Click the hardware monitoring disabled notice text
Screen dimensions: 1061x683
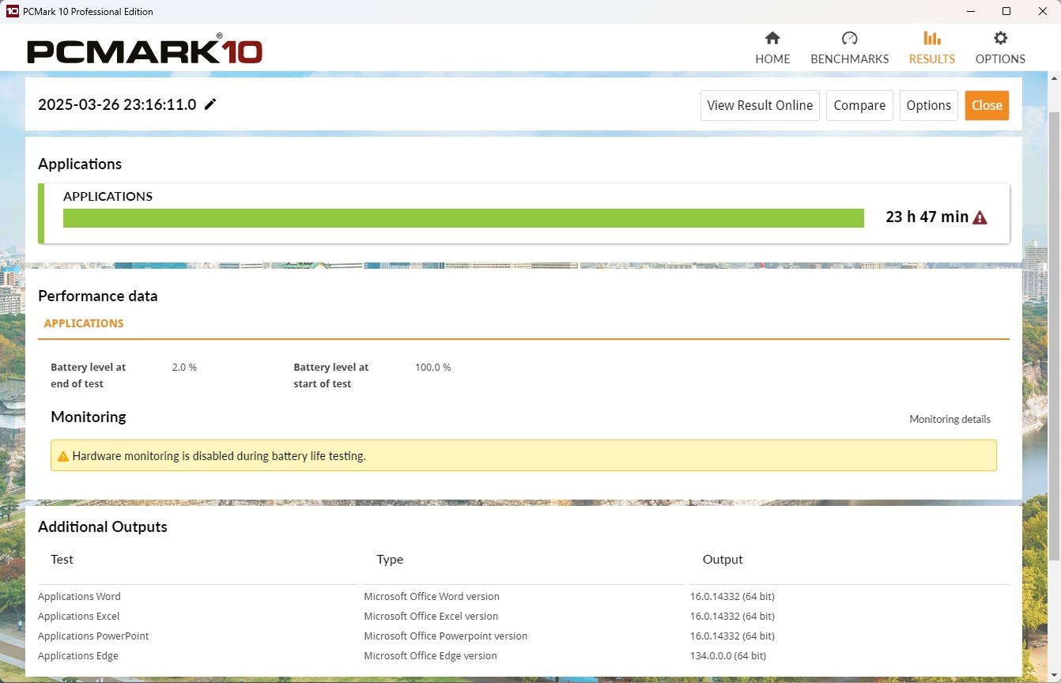tap(219, 456)
